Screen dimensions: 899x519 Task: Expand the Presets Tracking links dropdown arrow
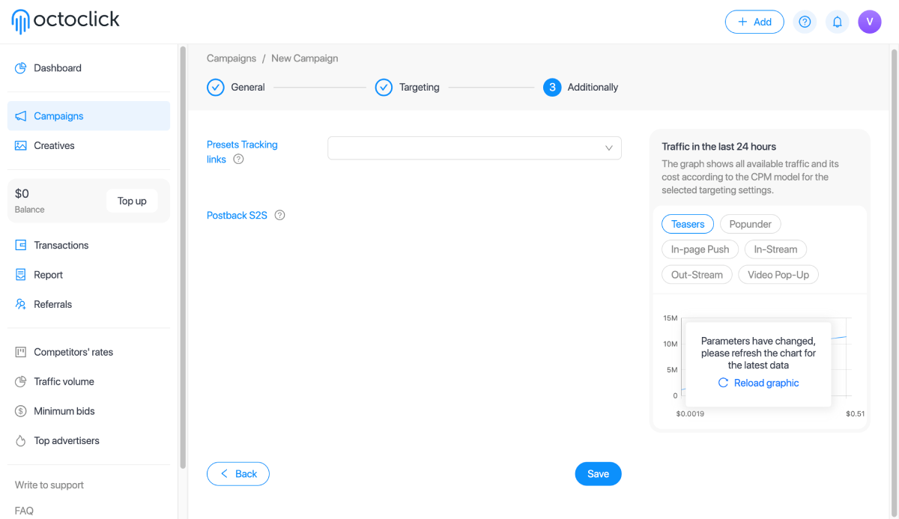coord(609,148)
